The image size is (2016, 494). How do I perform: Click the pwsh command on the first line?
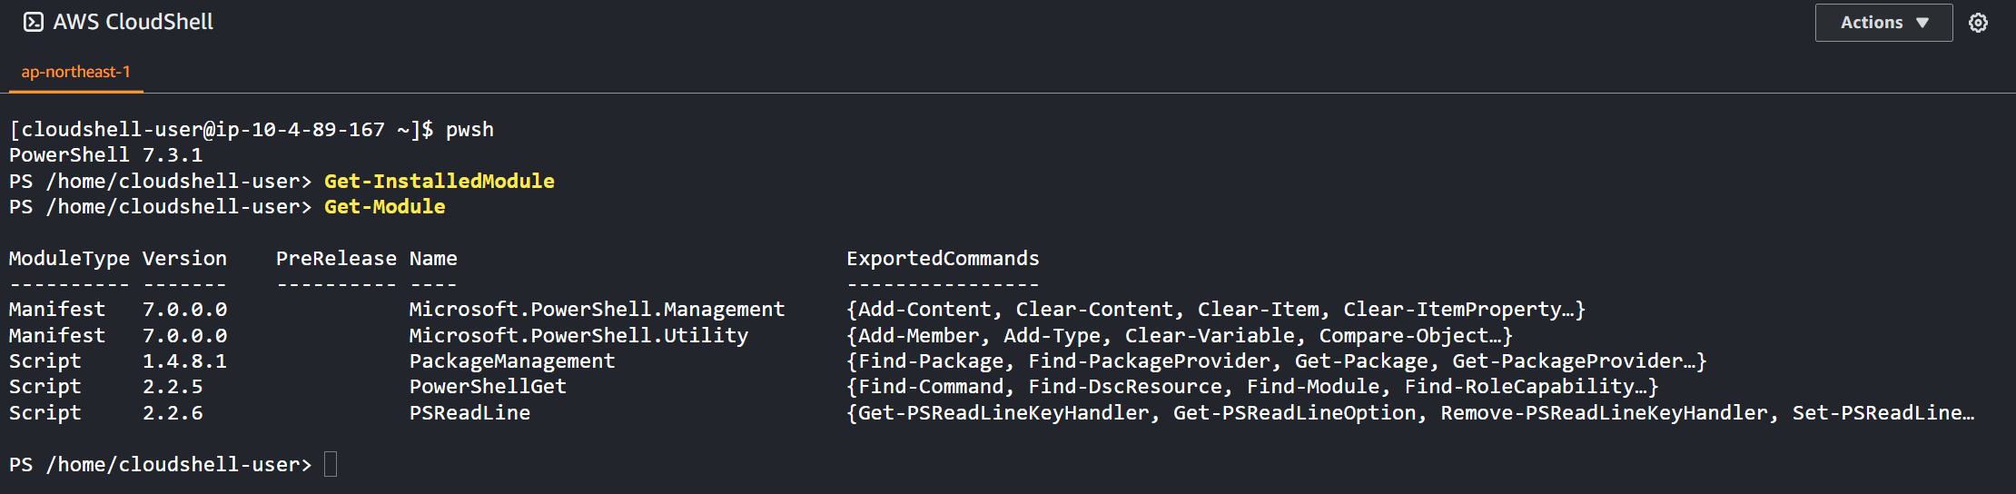(469, 129)
